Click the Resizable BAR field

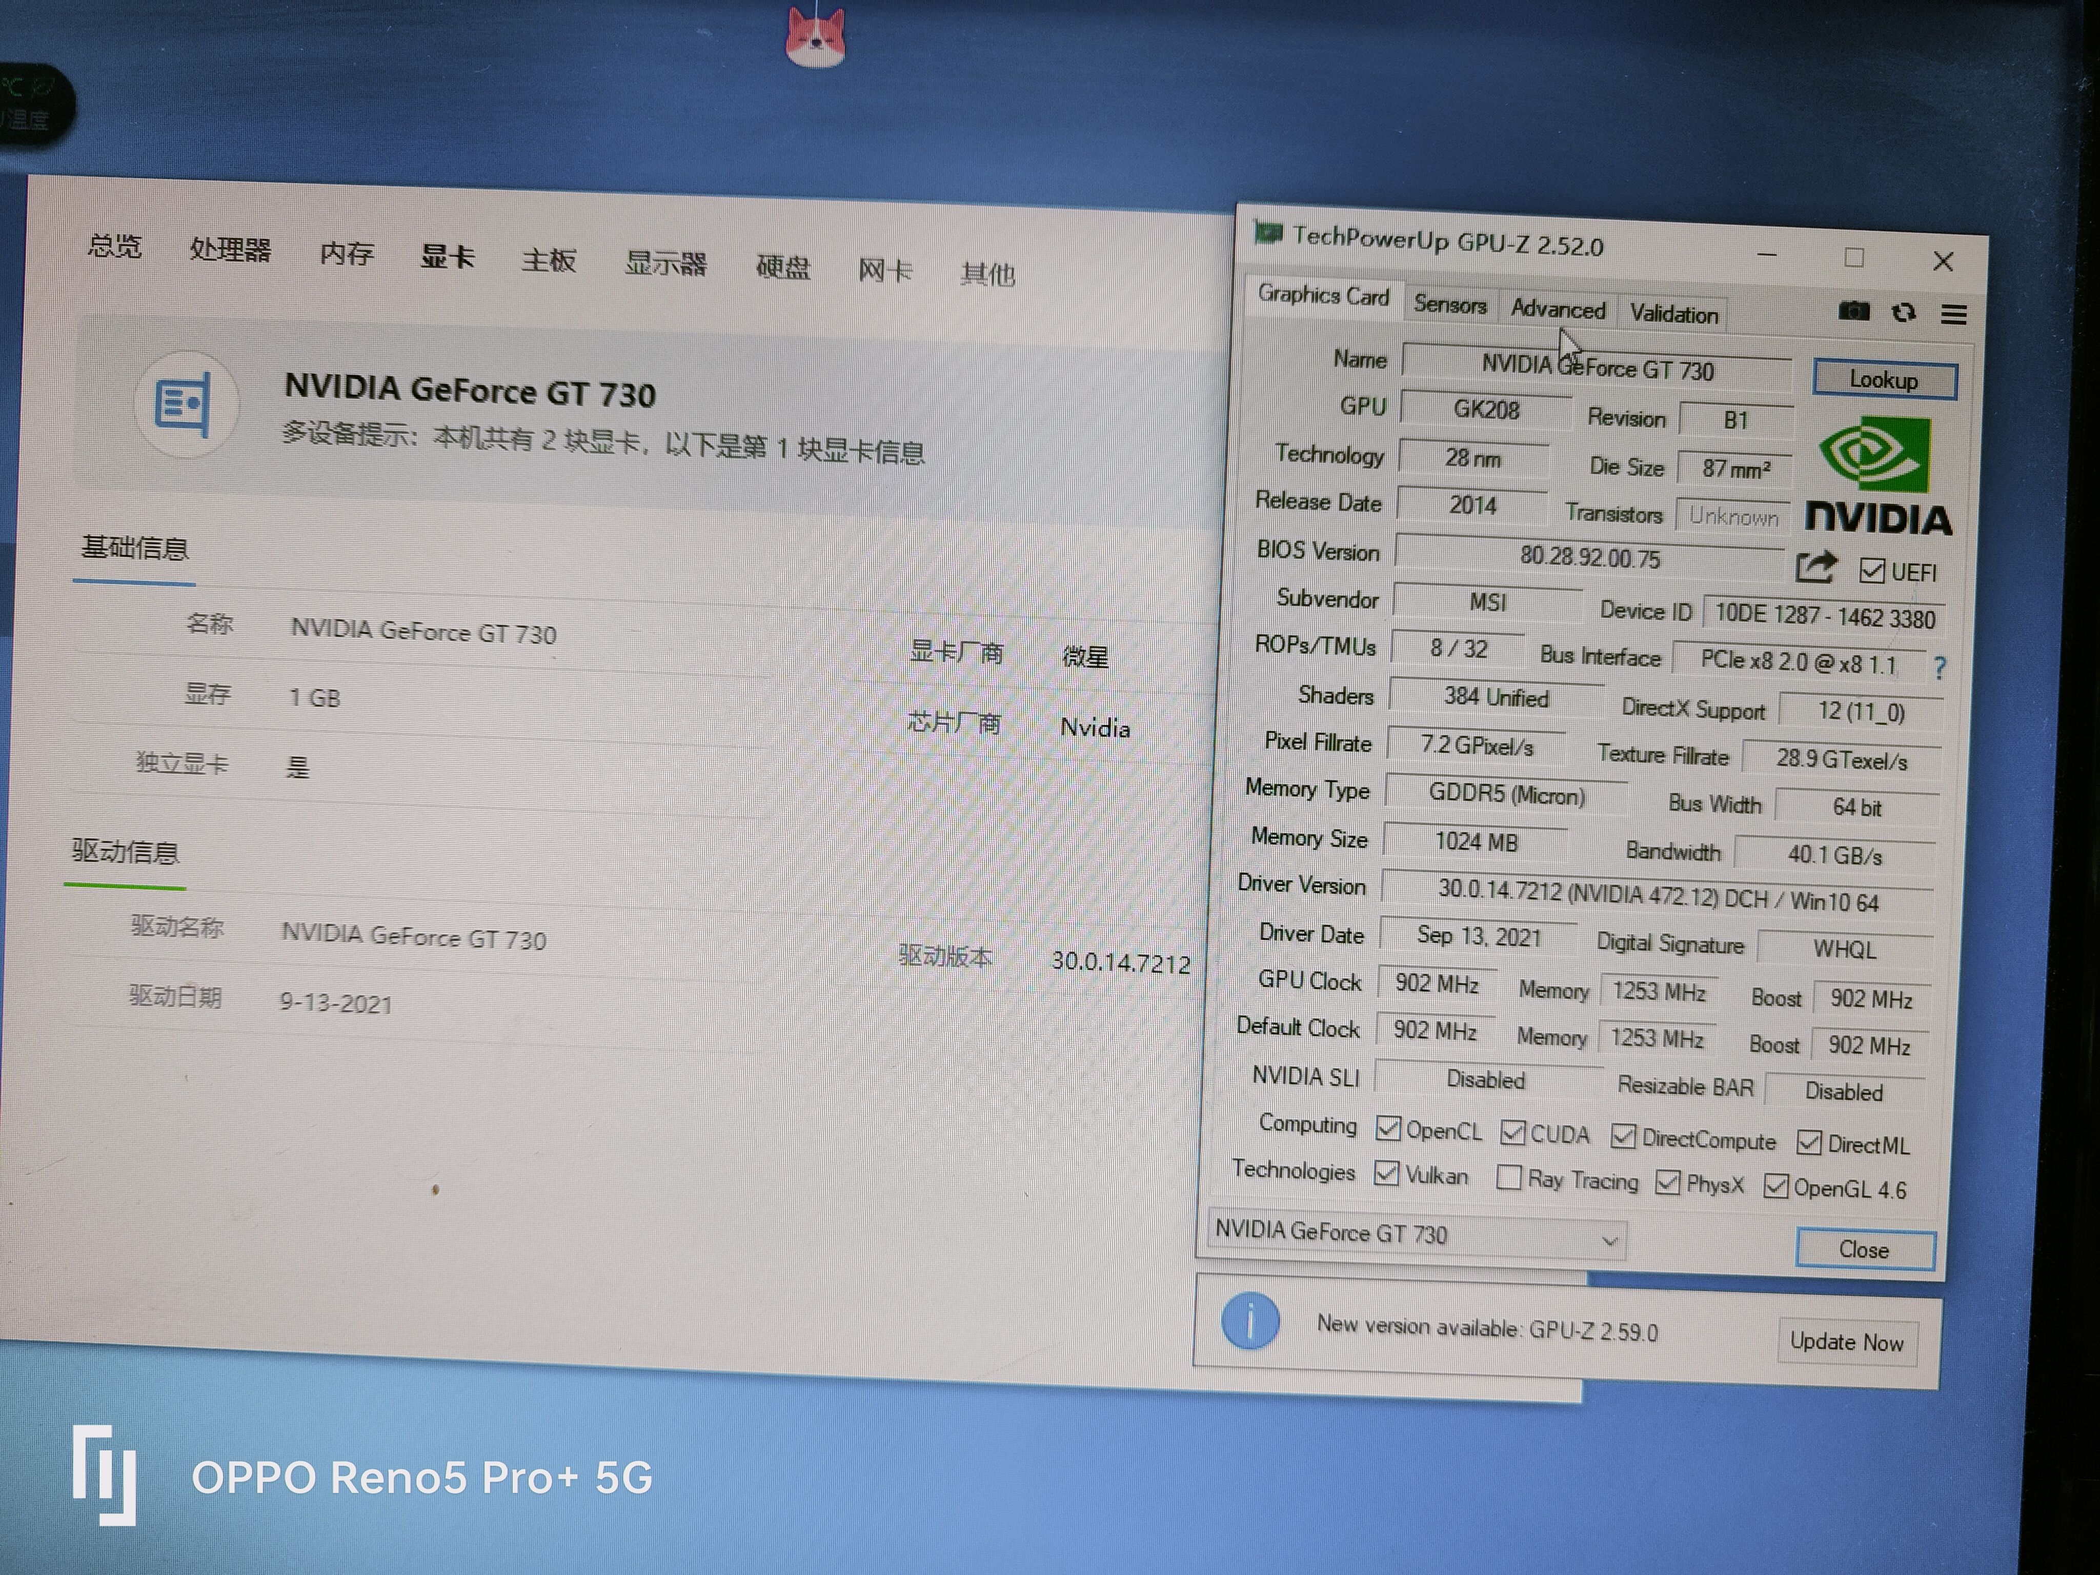click(x=1845, y=1092)
